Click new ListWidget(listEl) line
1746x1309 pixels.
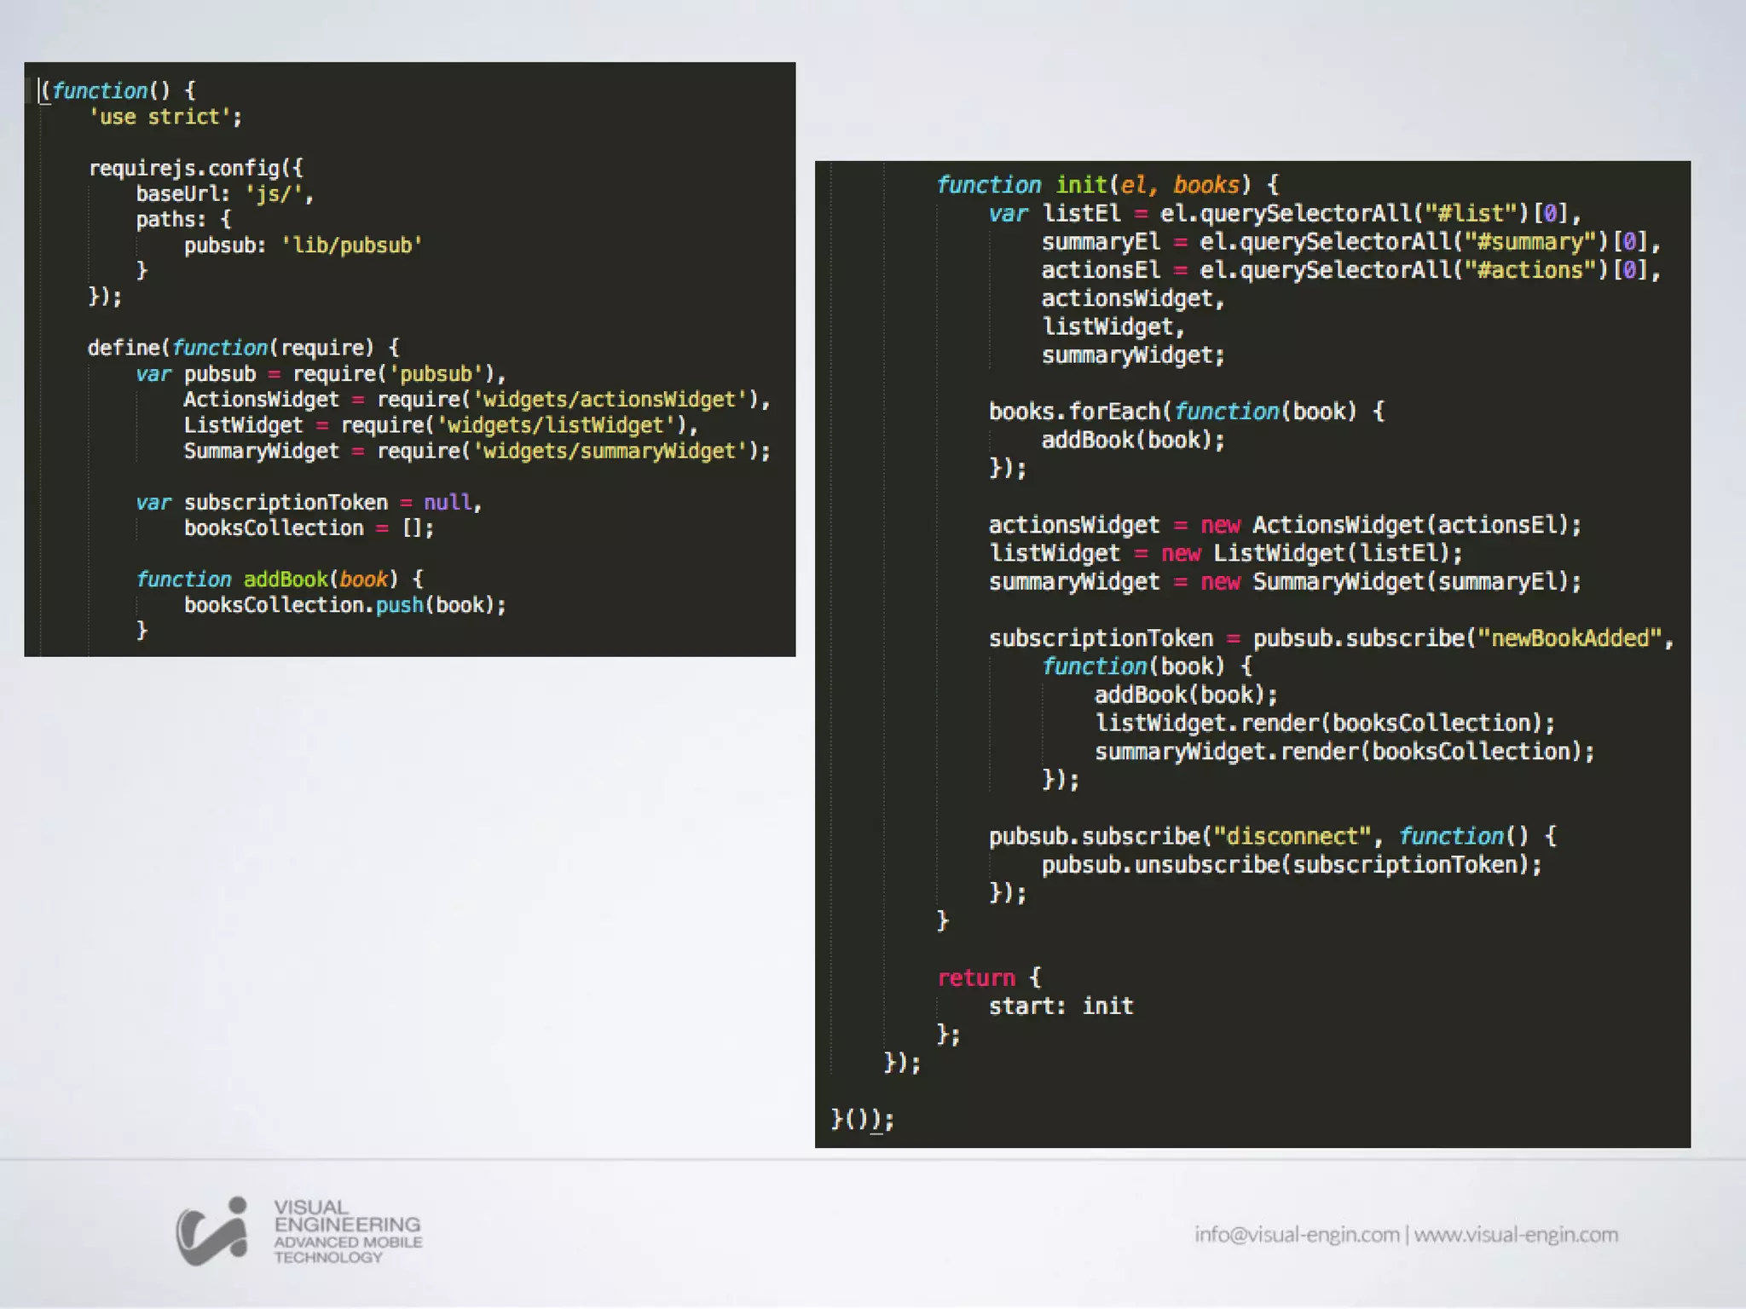(1226, 552)
